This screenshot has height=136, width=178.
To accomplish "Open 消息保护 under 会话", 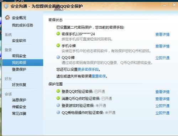I will (19, 100).
